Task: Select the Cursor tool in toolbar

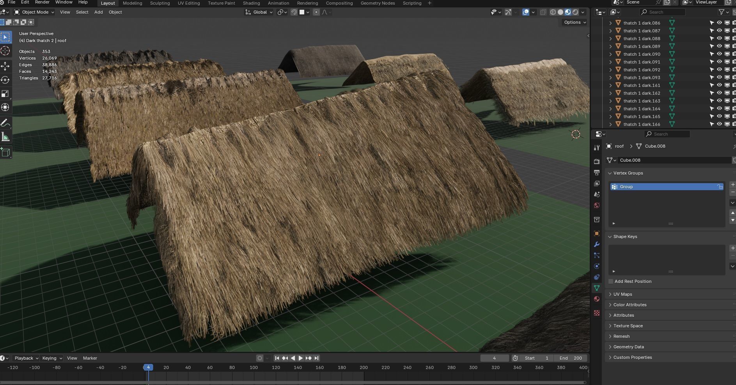Action: (5, 51)
